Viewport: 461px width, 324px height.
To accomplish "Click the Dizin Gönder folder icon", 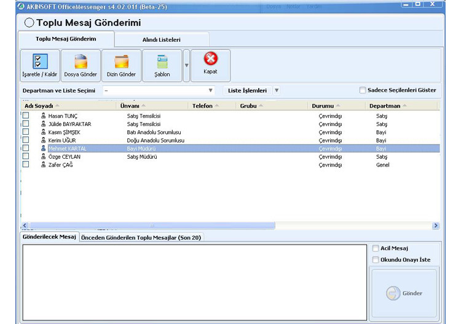I will click(122, 61).
